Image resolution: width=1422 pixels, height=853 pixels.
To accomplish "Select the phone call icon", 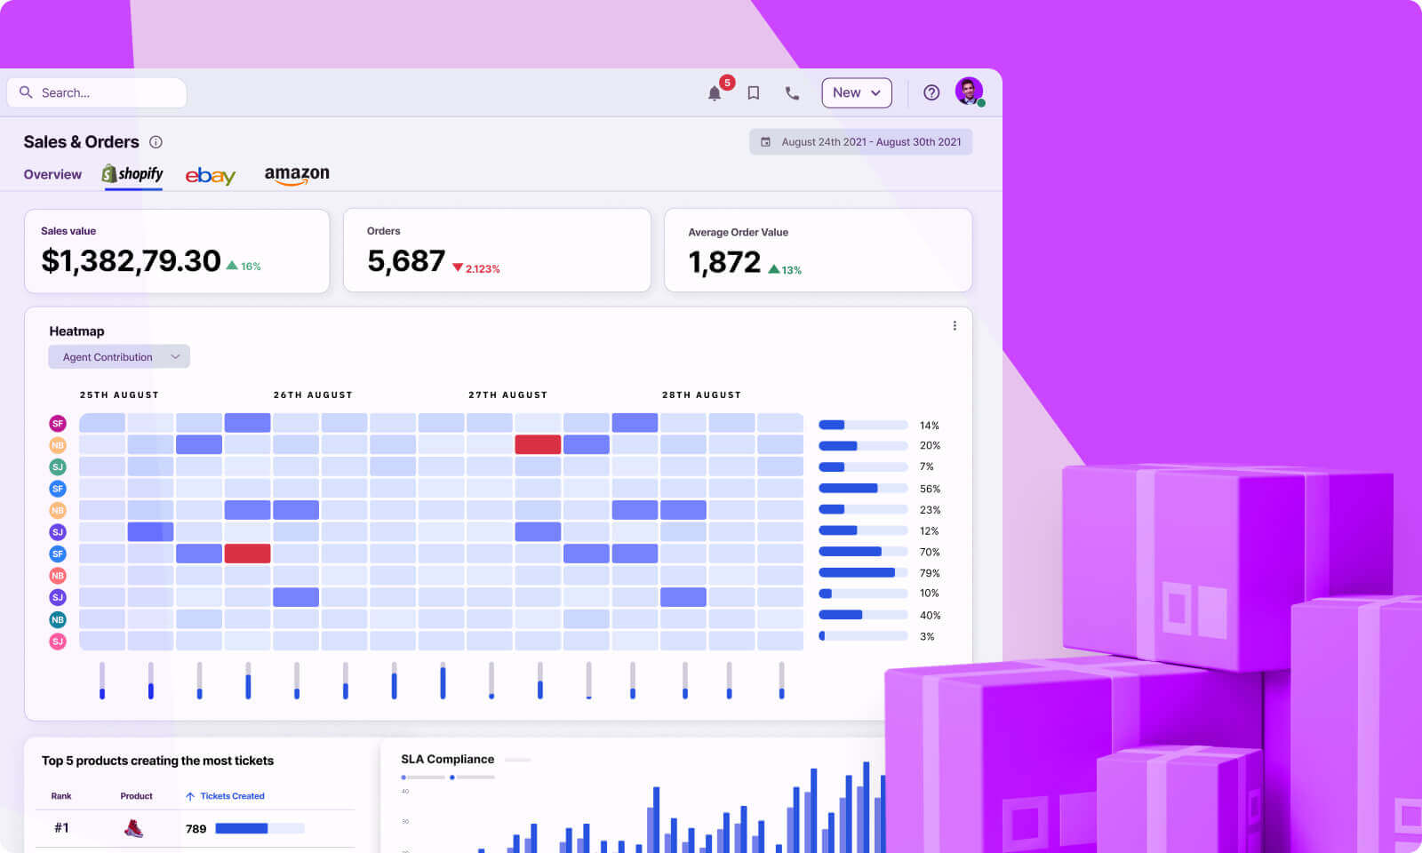I will click(x=792, y=92).
